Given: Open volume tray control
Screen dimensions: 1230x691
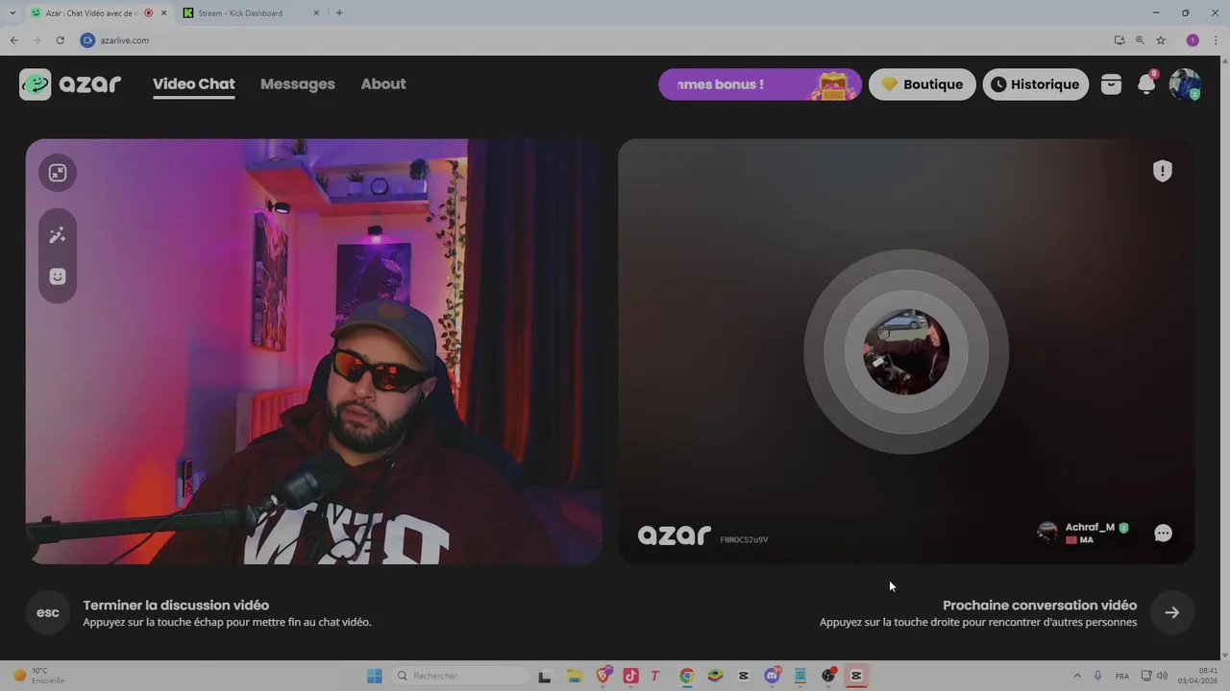Looking at the screenshot, I should [1162, 676].
